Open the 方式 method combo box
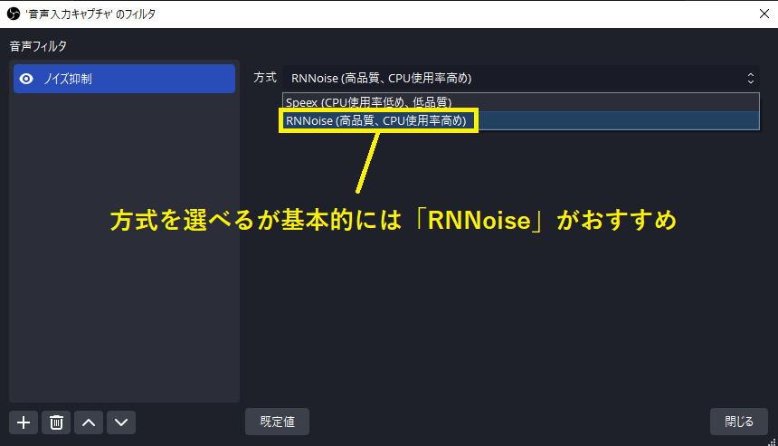 click(521, 78)
